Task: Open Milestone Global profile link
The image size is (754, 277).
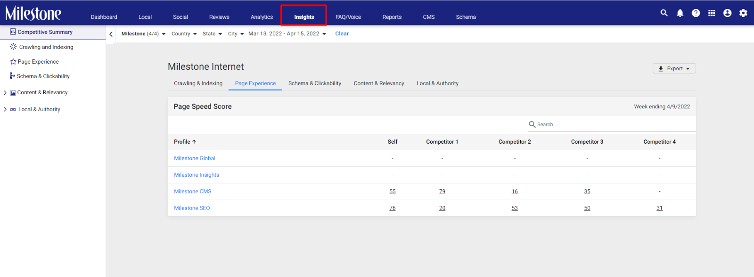Action: tap(195, 158)
